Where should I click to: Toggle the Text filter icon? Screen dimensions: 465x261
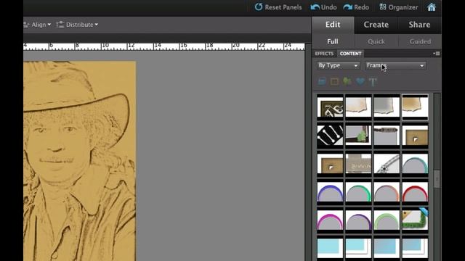coord(373,82)
